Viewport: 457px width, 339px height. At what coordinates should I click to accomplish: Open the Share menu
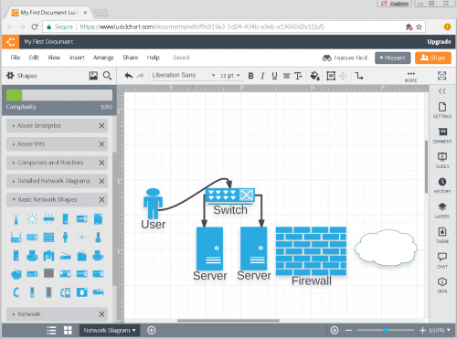point(130,58)
